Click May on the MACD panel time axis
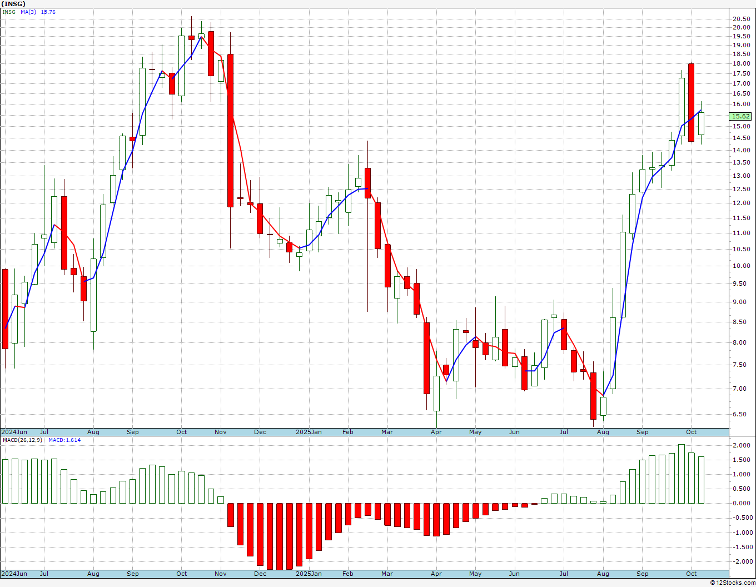Screen dimensions: 756x587 (x=475, y=574)
